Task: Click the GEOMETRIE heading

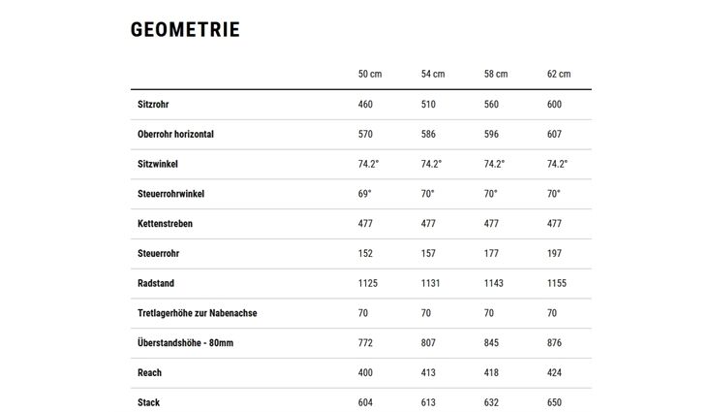Action: click(185, 30)
